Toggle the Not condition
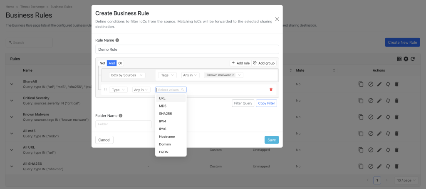Image resolution: width=426 pixels, height=189 pixels. pos(102,63)
